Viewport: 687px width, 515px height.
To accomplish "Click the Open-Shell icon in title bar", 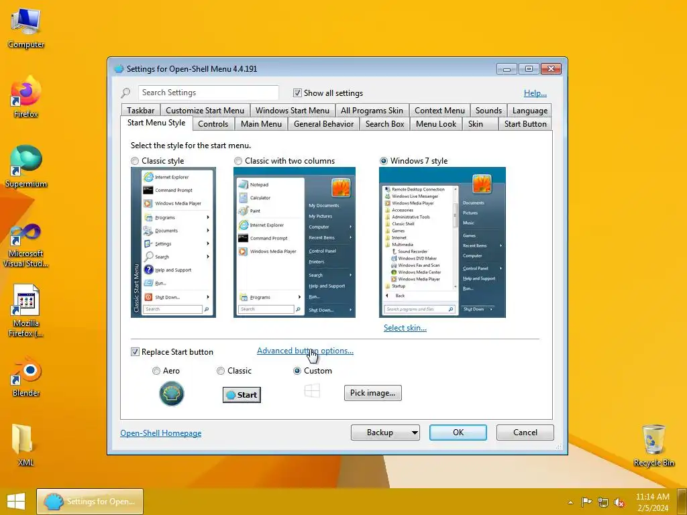I will (119, 69).
